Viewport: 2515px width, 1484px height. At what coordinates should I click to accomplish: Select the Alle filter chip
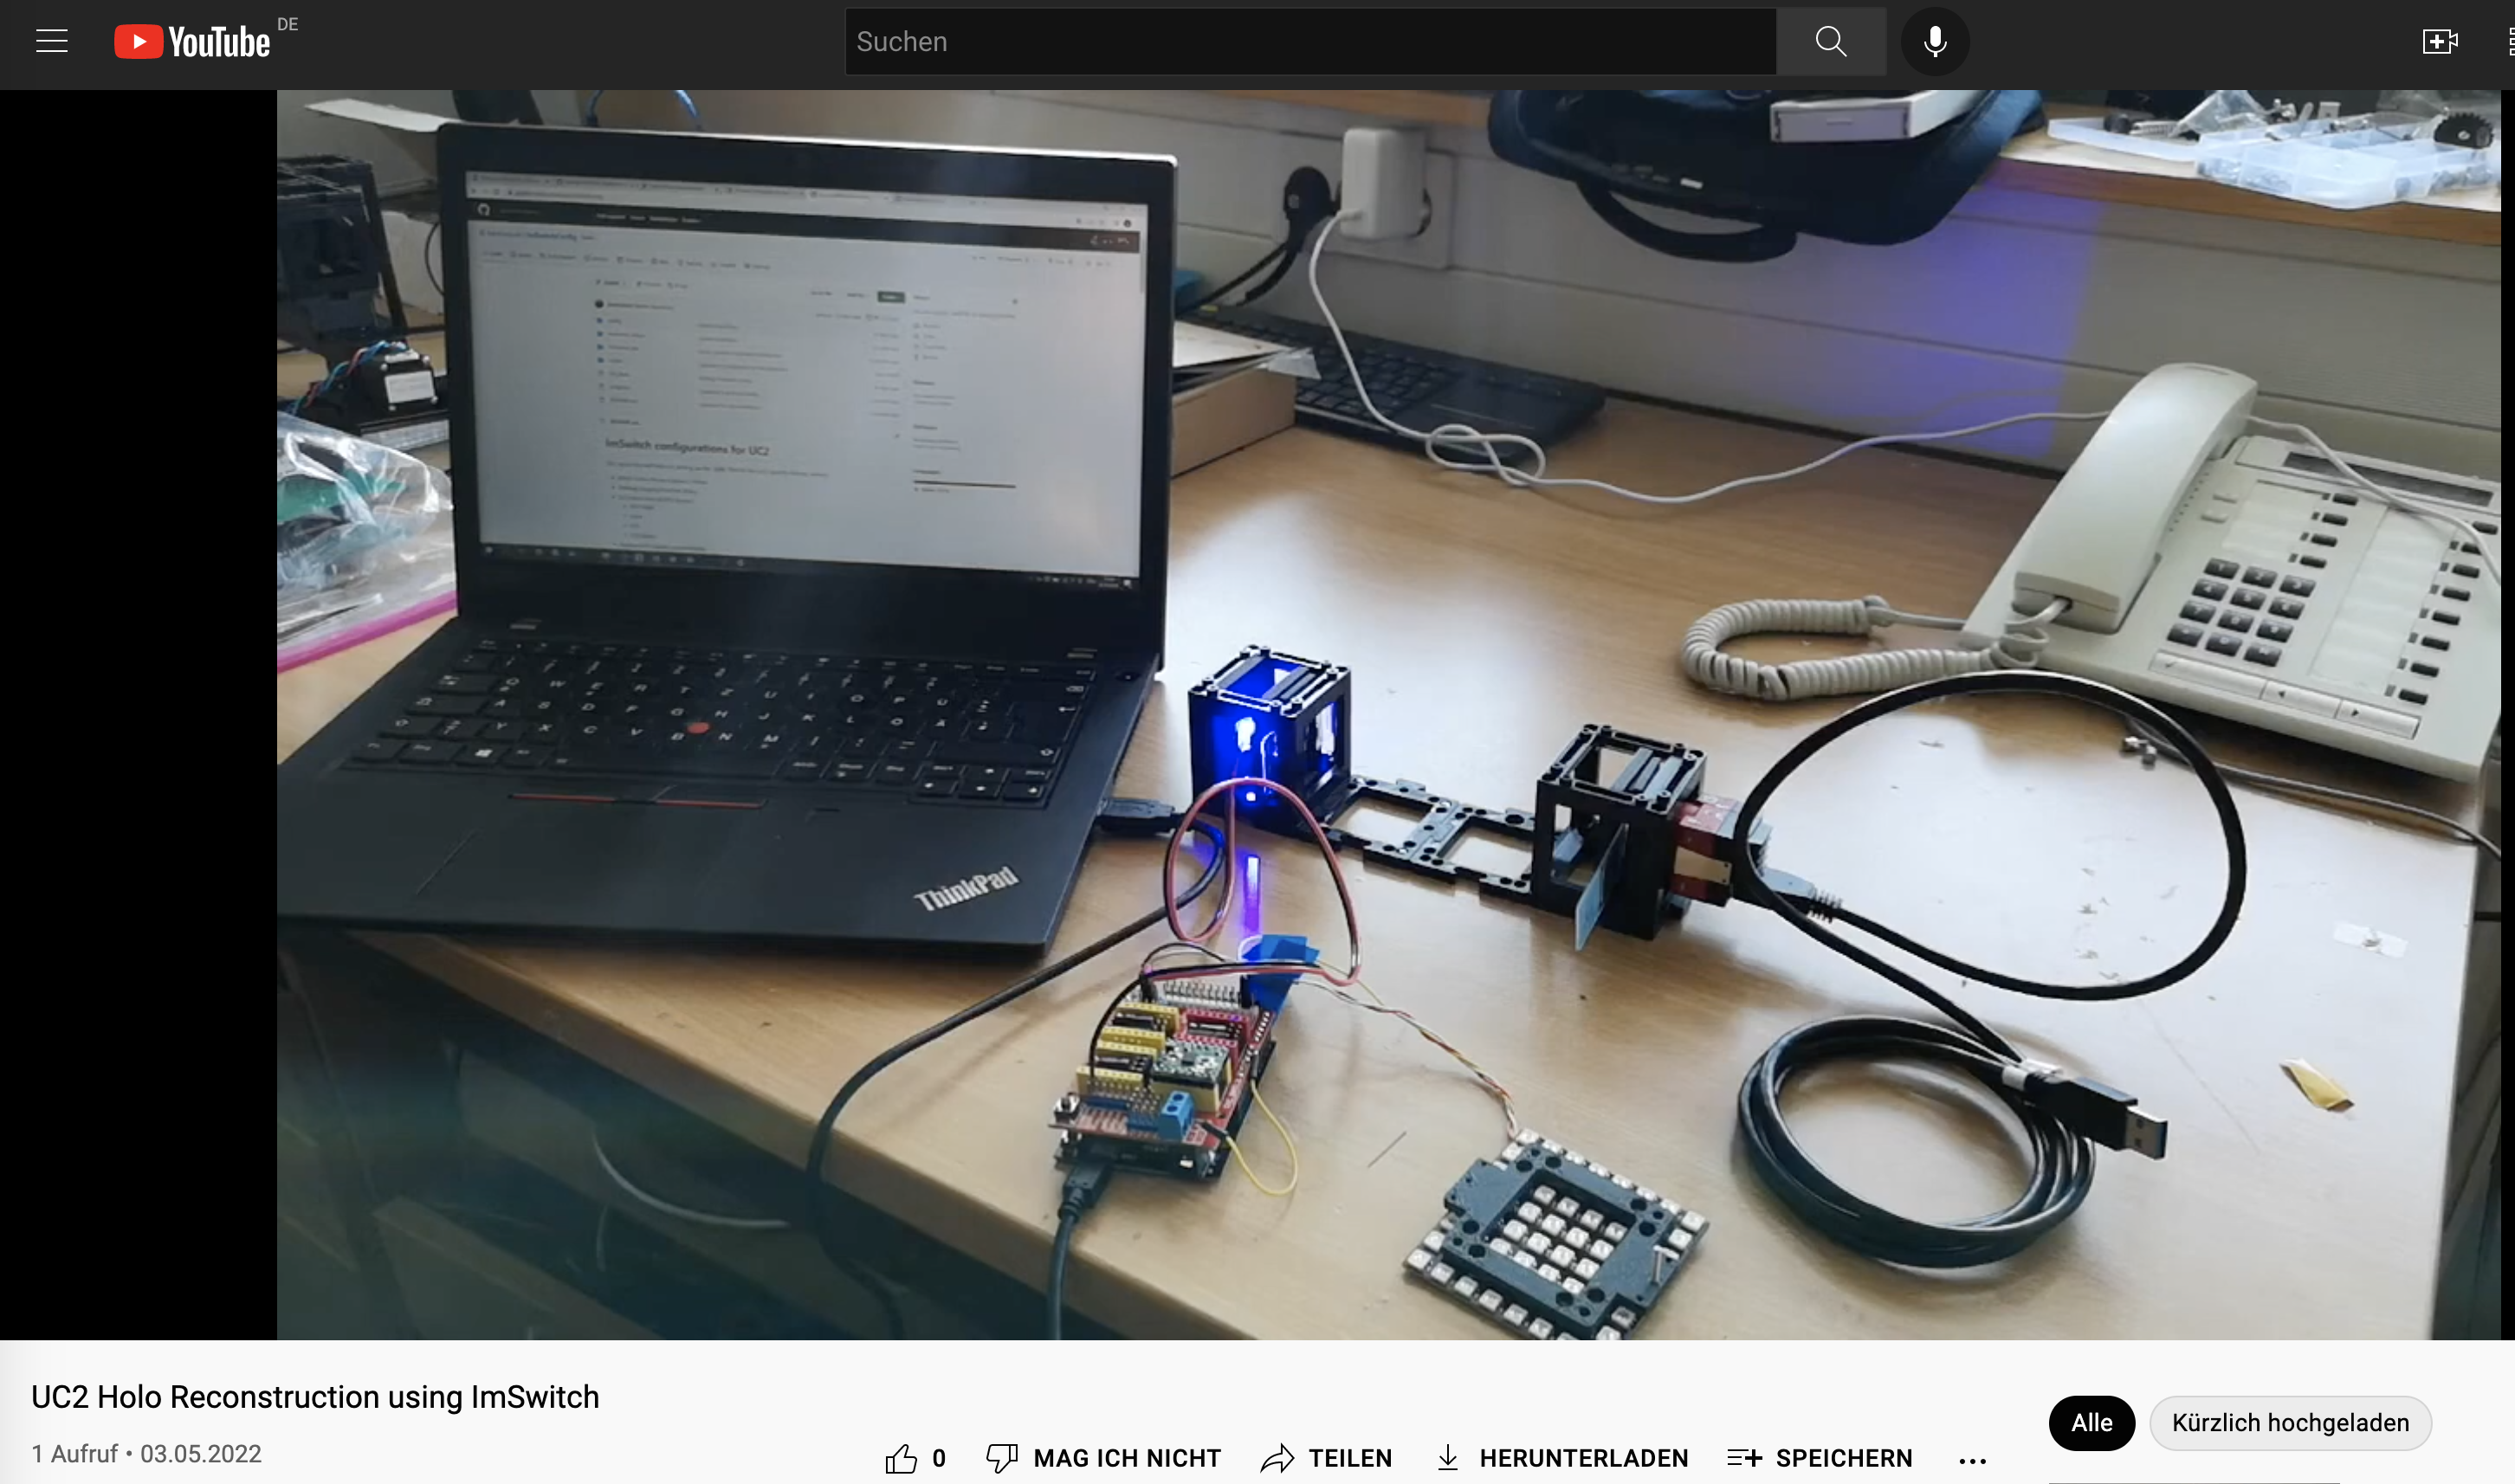(x=2091, y=1422)
